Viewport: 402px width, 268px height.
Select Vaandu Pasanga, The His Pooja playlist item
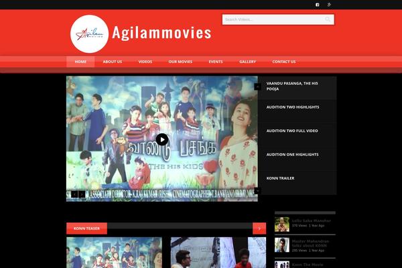coord(297,88)
